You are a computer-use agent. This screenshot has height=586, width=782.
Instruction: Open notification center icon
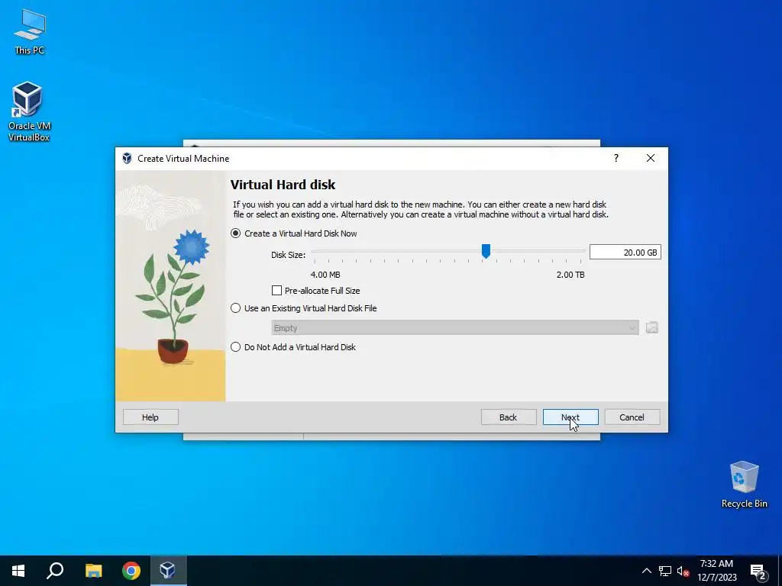pos(758,572)
